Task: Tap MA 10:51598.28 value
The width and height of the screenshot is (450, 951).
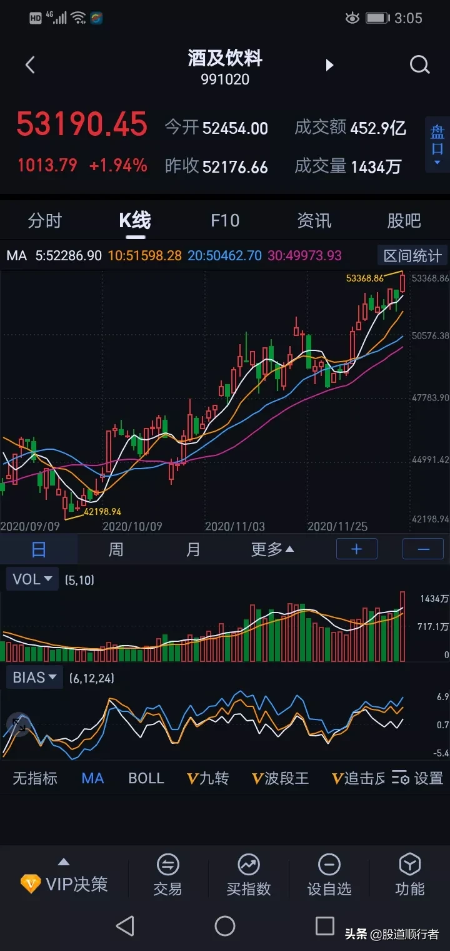Action: tap(145, 255)
